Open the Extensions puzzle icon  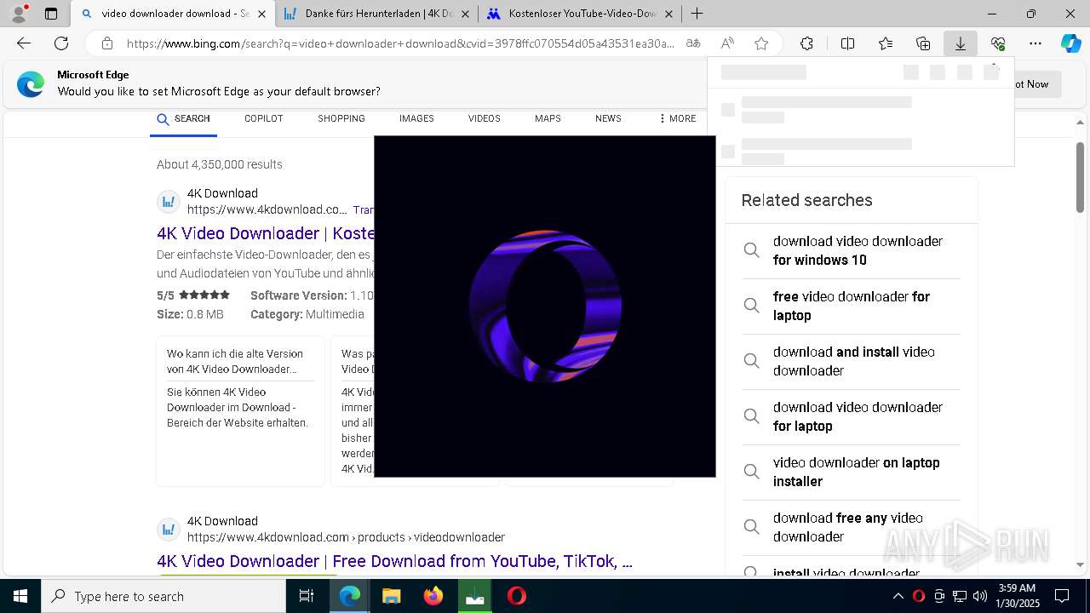coord(806,43)
